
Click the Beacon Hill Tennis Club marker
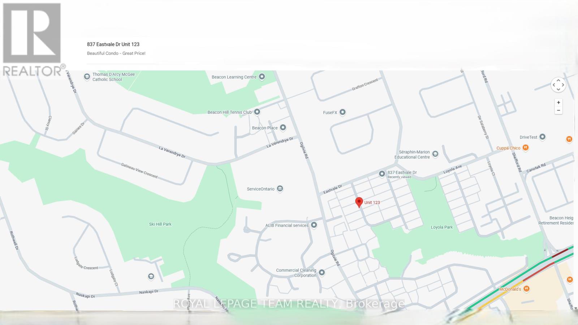pos(257,112)
